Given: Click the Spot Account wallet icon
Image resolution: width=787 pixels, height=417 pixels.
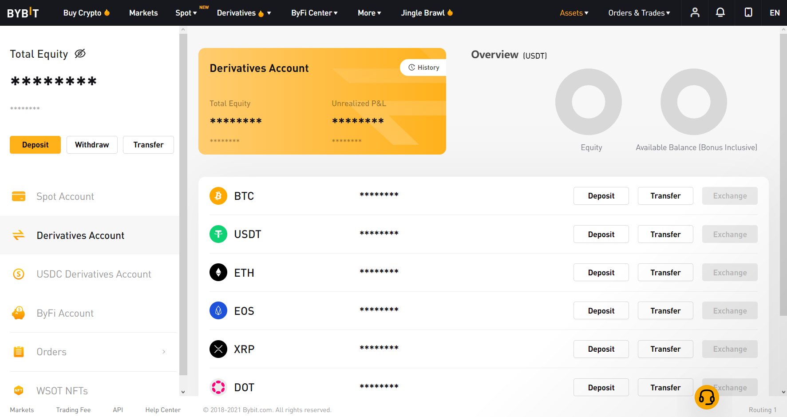Looking at the screenshot, I should click(19, 196).
